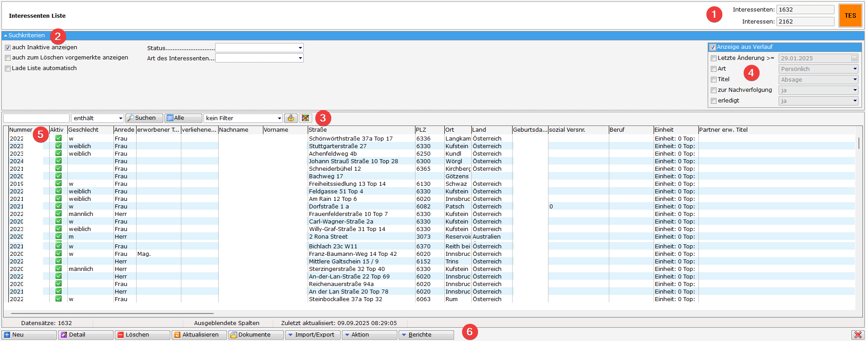Image resolution: width=866 pixels, height=341 pixels.
Task: Enable 'Lade Liste automatisch' checkbox
Action: pyautogui.click(x=8, y=68)
